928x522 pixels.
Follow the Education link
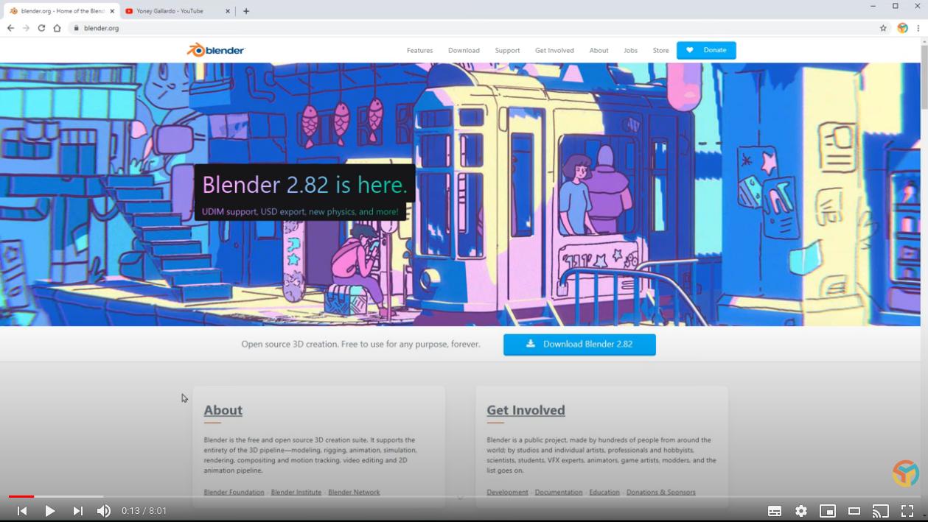604,492
